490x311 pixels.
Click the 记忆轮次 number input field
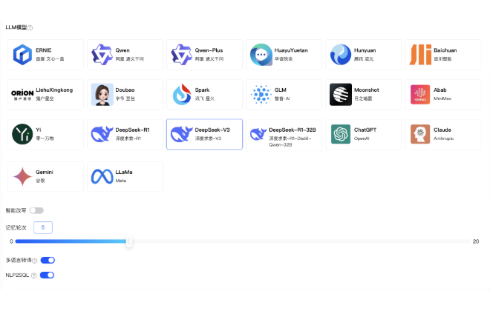pyautogui.click(x=43, y=227)
